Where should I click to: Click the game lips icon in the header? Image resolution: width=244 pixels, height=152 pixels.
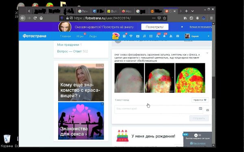pos(115,36)
